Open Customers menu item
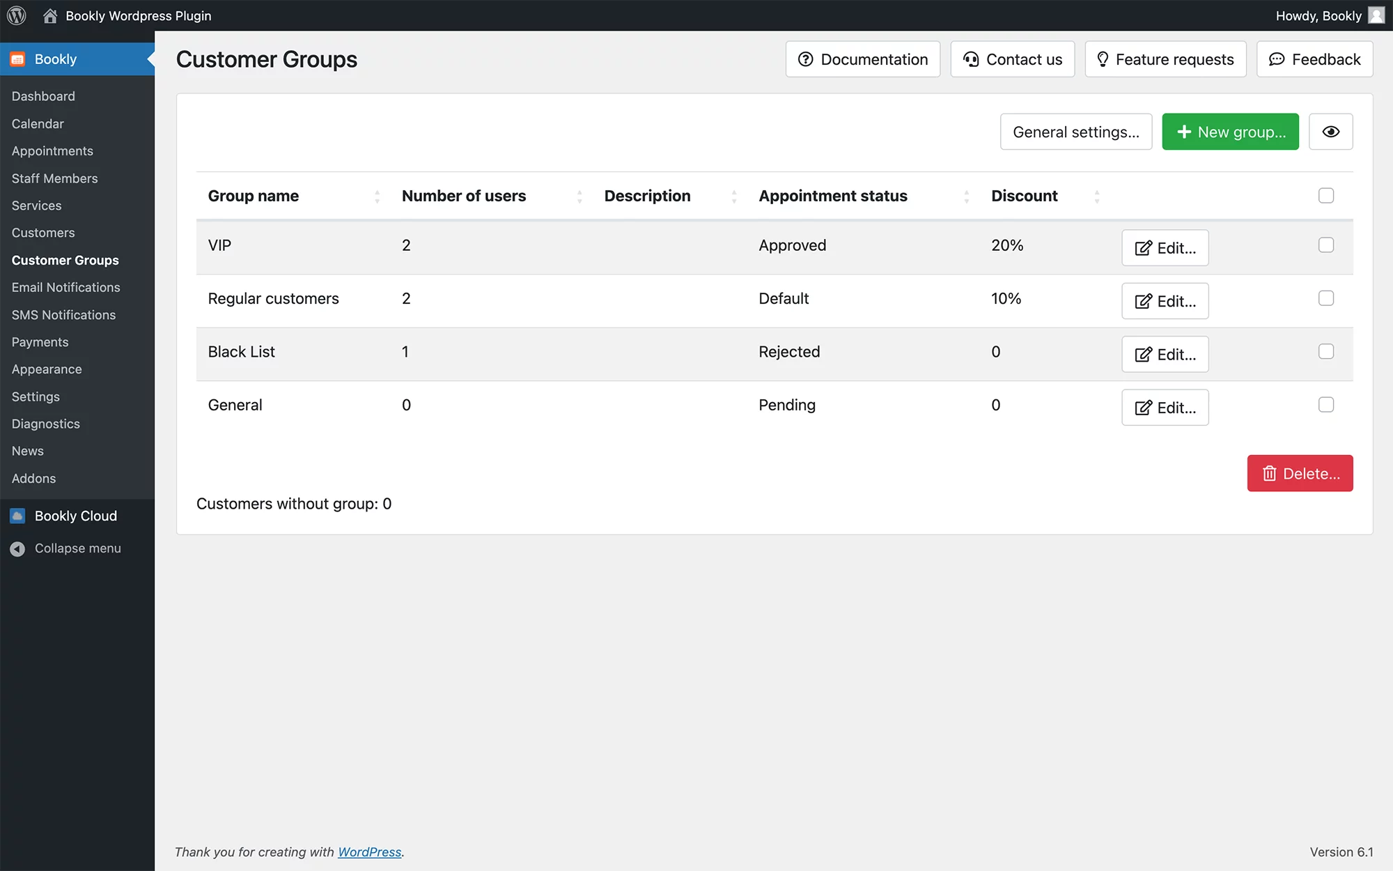Image resolution: width=1393 pixels, height=871 pixels. click(x=43, y=233)
